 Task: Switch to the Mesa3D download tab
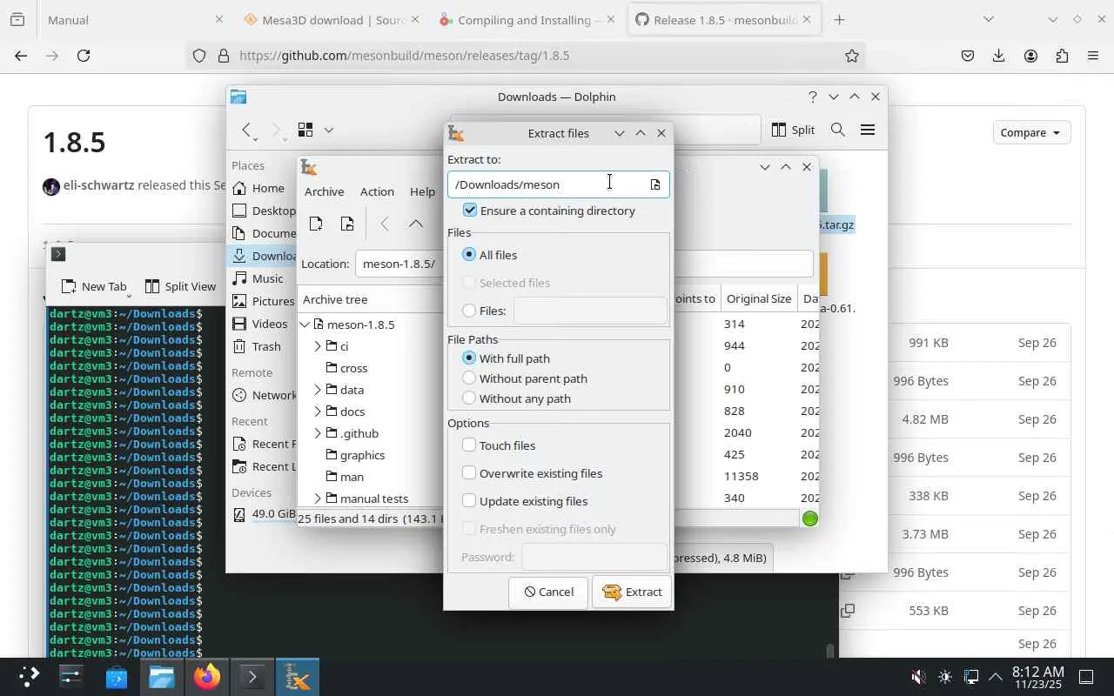click(331, 19)
